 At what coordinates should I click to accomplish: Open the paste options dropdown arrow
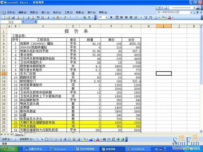click(x=61, y=17)
